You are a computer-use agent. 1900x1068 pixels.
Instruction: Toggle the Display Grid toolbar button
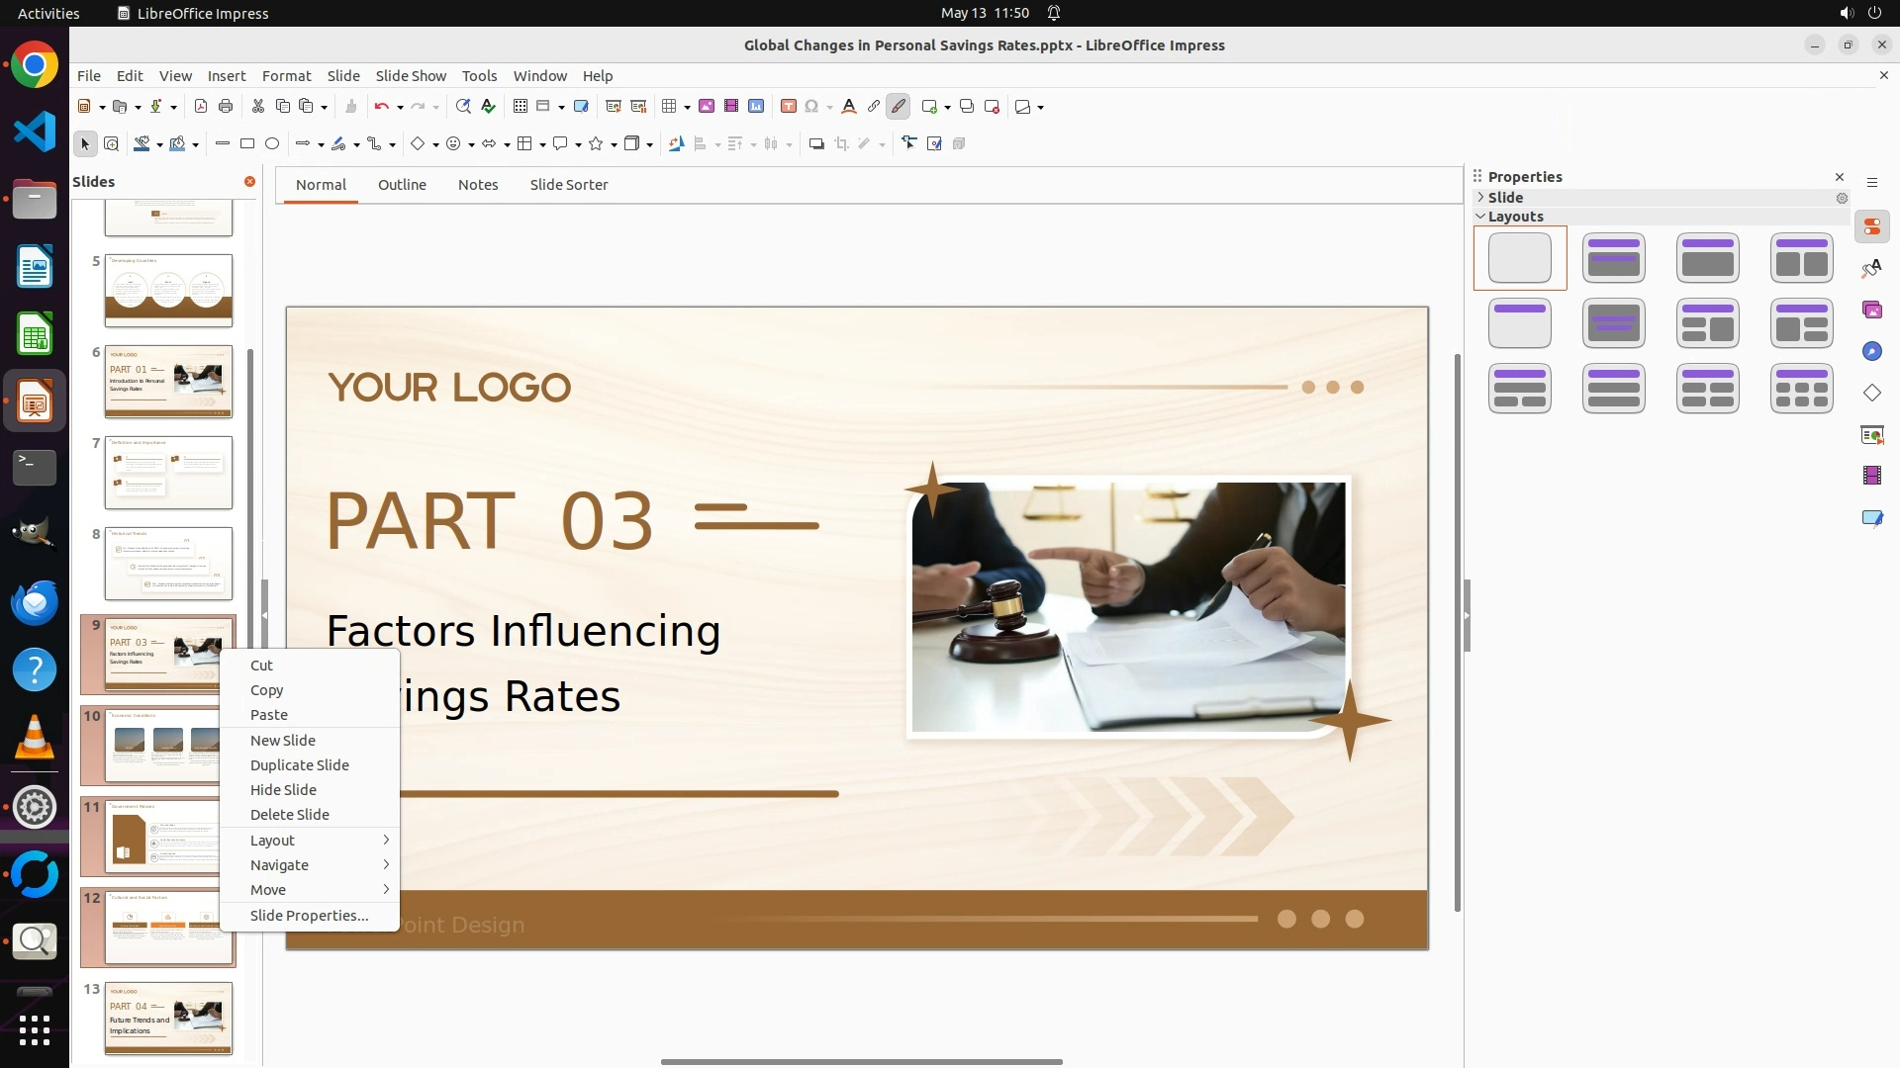click(x=520, y=107)
